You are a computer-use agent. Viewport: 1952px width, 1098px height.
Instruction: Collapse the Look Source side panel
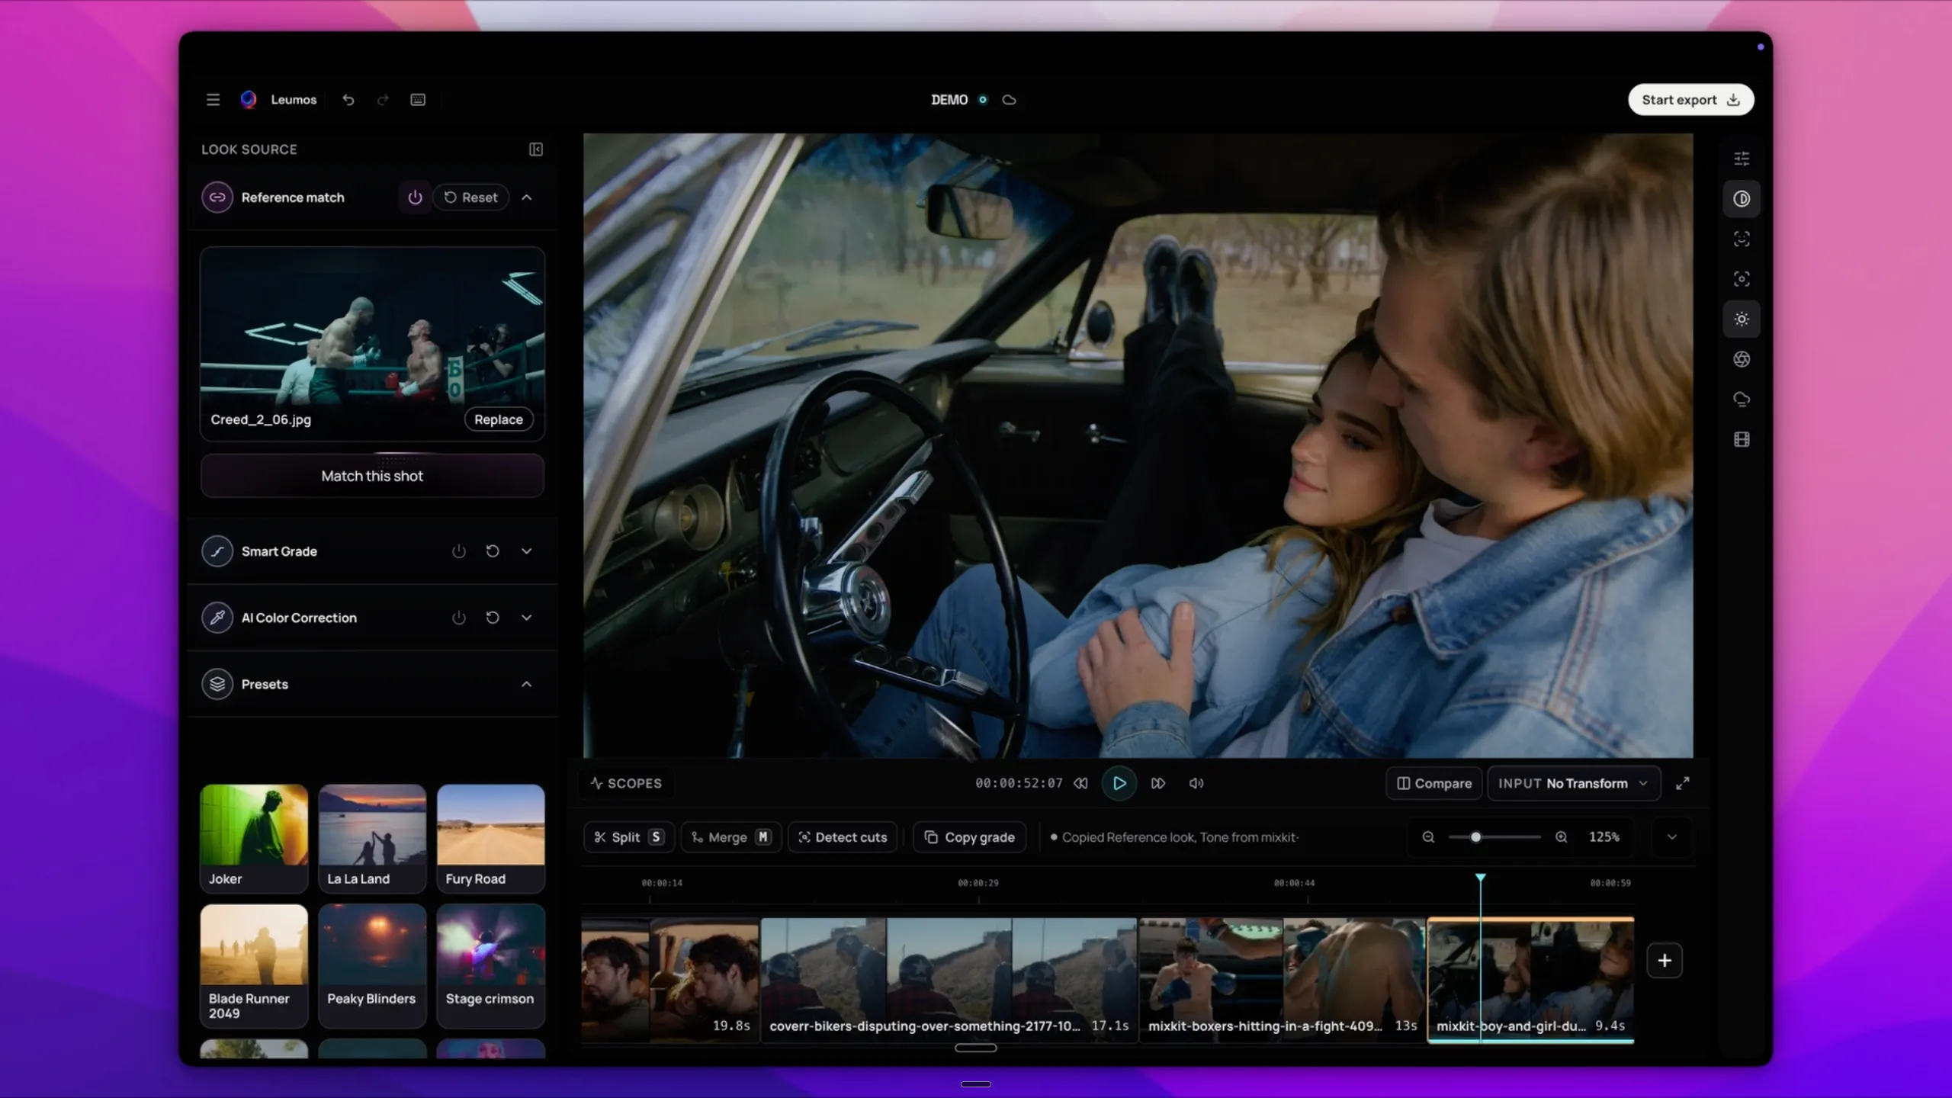tap(536, 149)
